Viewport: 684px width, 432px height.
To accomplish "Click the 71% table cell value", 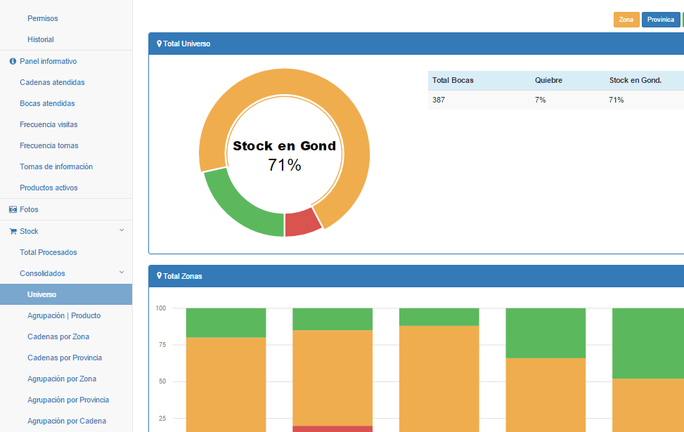I will click(x=616, y=100).
